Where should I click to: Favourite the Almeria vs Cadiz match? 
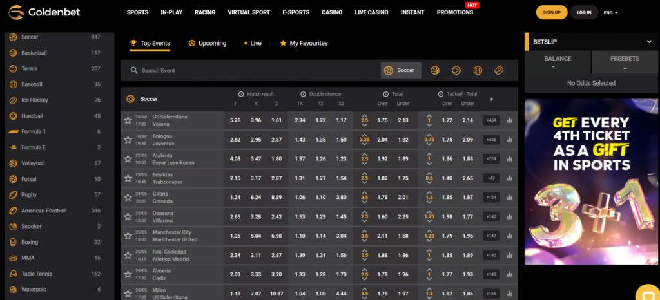coord(128,274)
